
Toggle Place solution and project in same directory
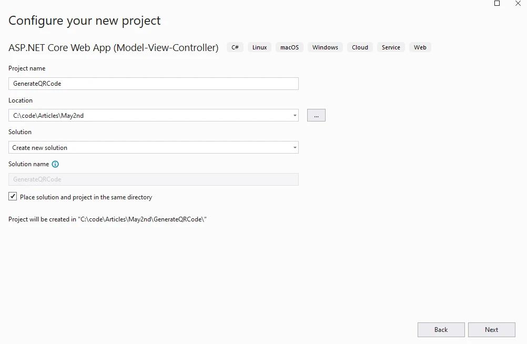13,197
